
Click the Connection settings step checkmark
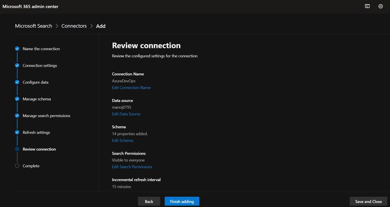click(17, 65)
